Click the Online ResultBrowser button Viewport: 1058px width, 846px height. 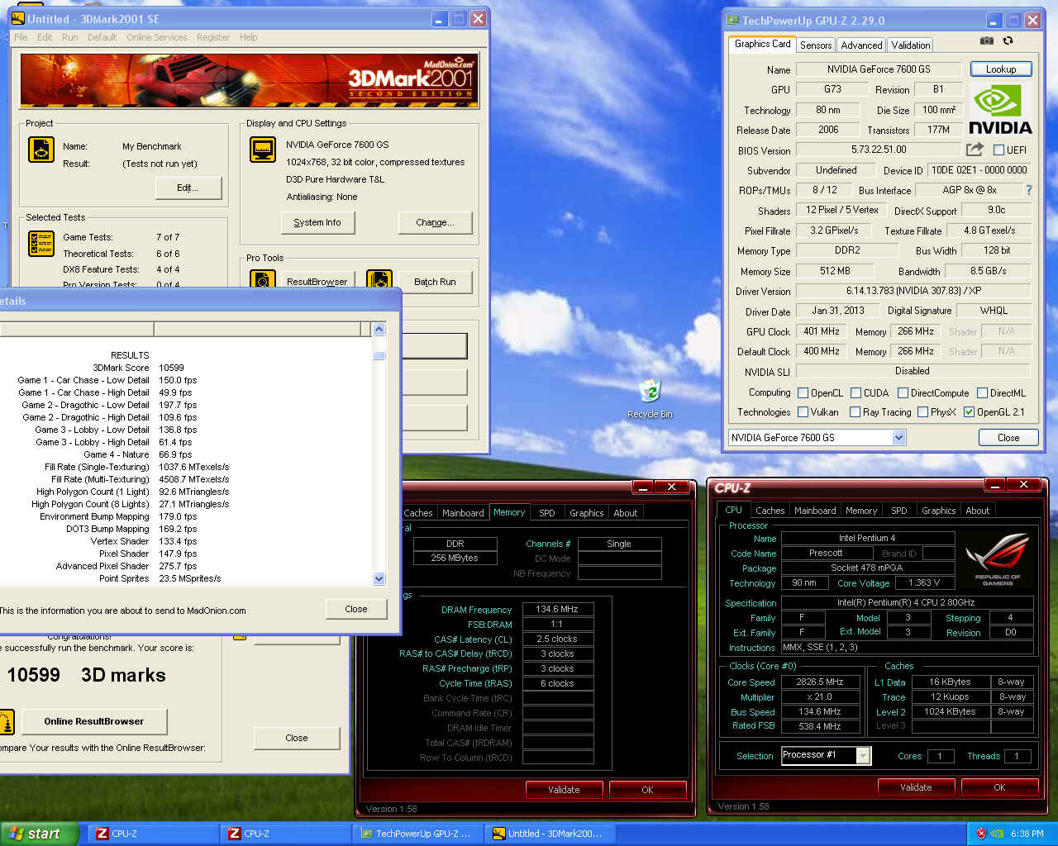93,721
